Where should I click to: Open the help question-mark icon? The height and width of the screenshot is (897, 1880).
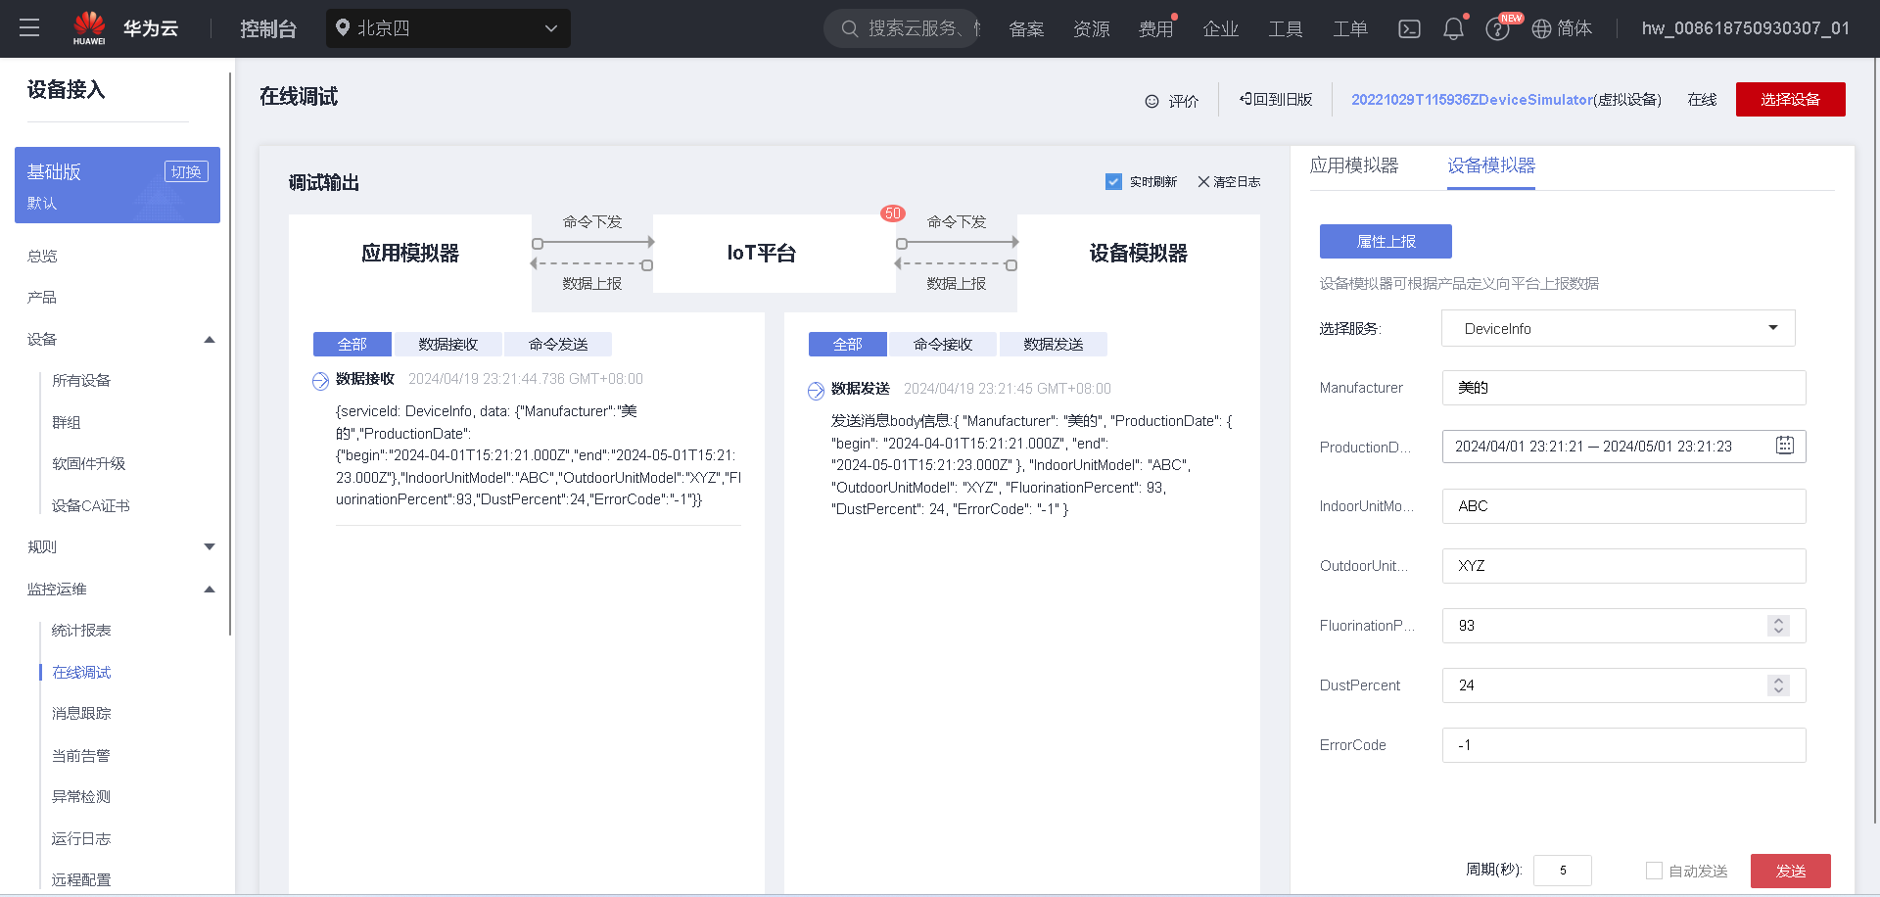tap(1497, 28)
